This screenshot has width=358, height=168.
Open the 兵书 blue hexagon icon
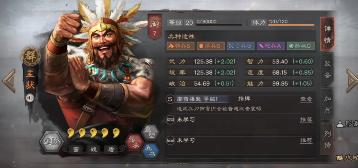point(150,151)
